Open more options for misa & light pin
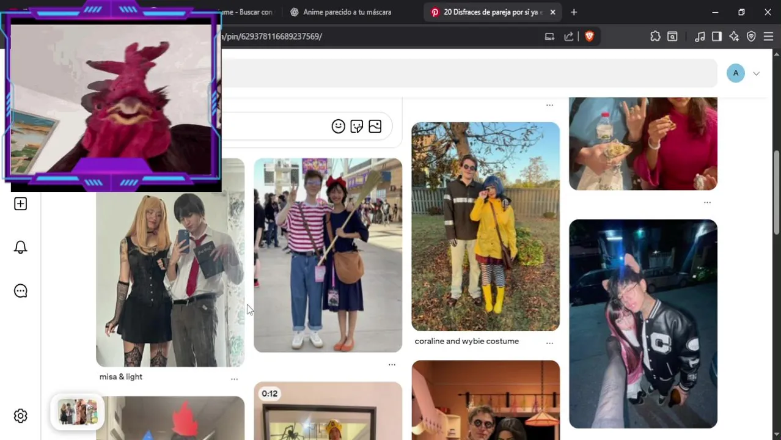Image resolution: width=781 pixels, height=440 pixels. coord(234,380)
